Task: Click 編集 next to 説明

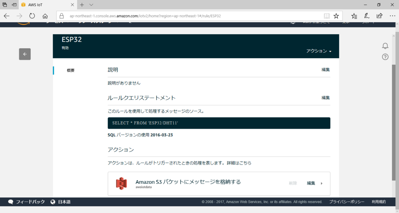Action: (325, 69)
